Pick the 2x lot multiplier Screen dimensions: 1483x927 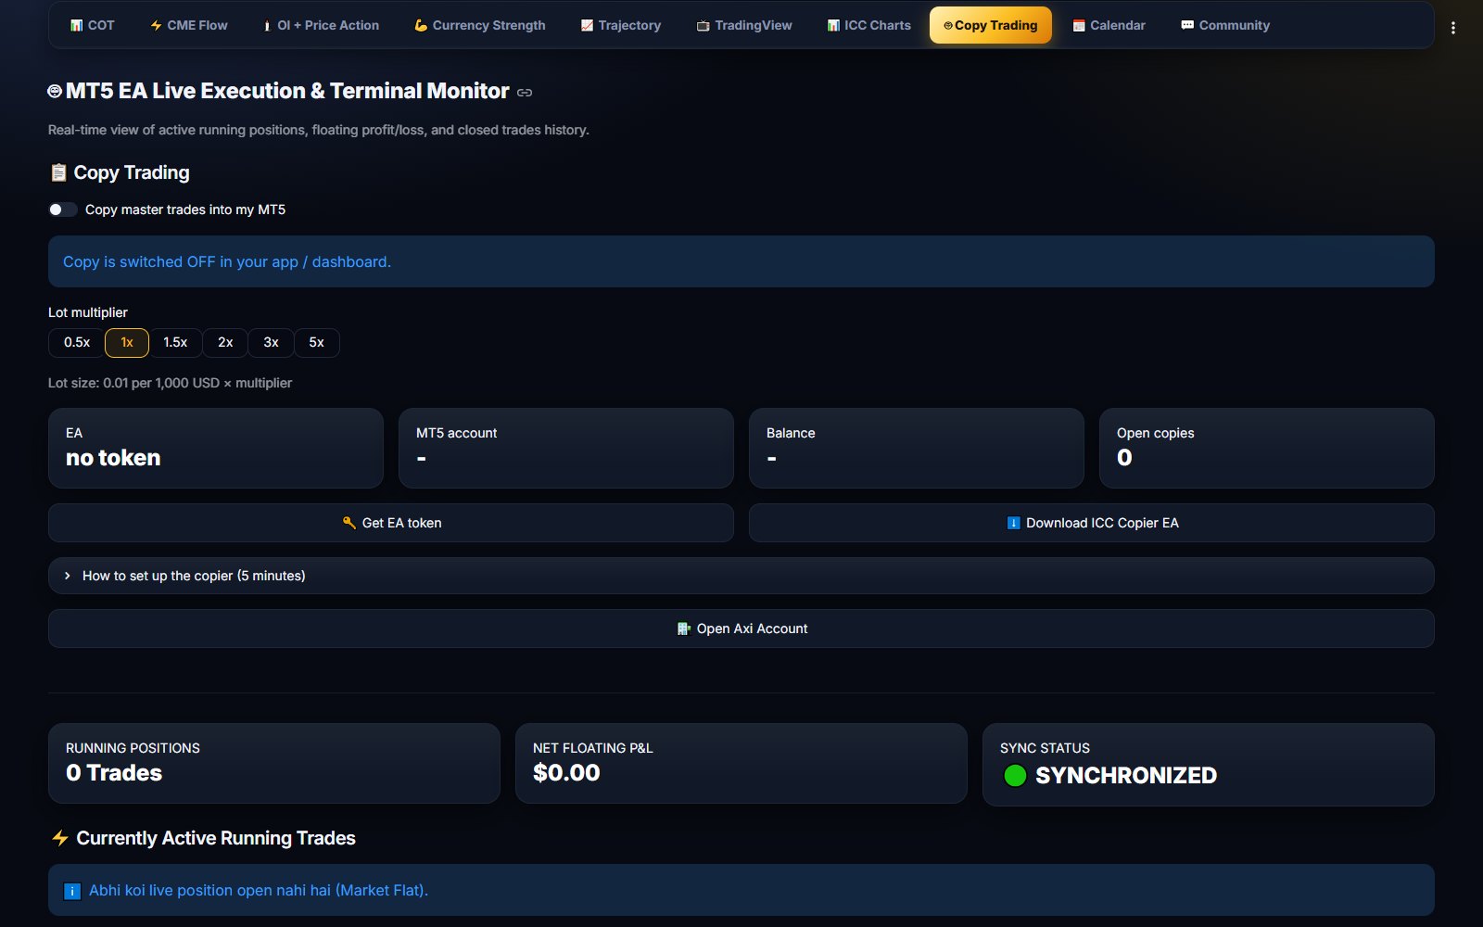(225, 343)
